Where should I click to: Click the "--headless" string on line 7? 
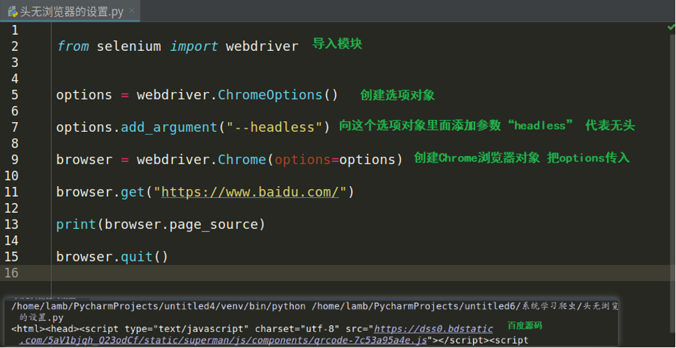(274, 127)
